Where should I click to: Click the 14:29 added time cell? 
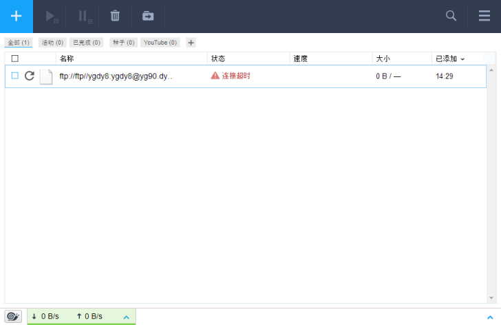(444, 76)
